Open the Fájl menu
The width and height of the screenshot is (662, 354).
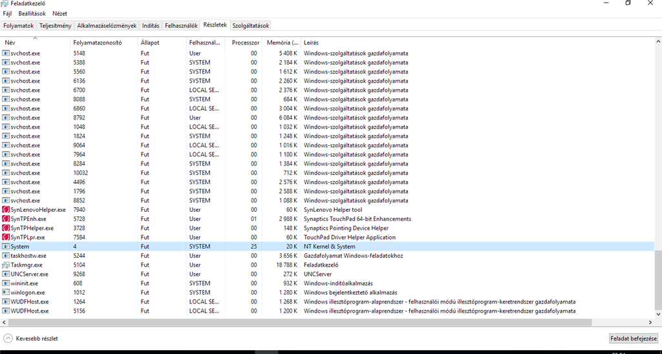7,14
